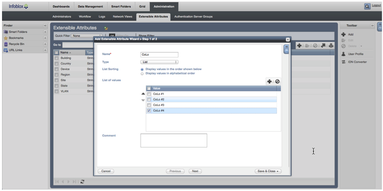Click the Bookmarks star icon in Finder
The width and height of the screenshot is (383, 191).
coord(6,38)
